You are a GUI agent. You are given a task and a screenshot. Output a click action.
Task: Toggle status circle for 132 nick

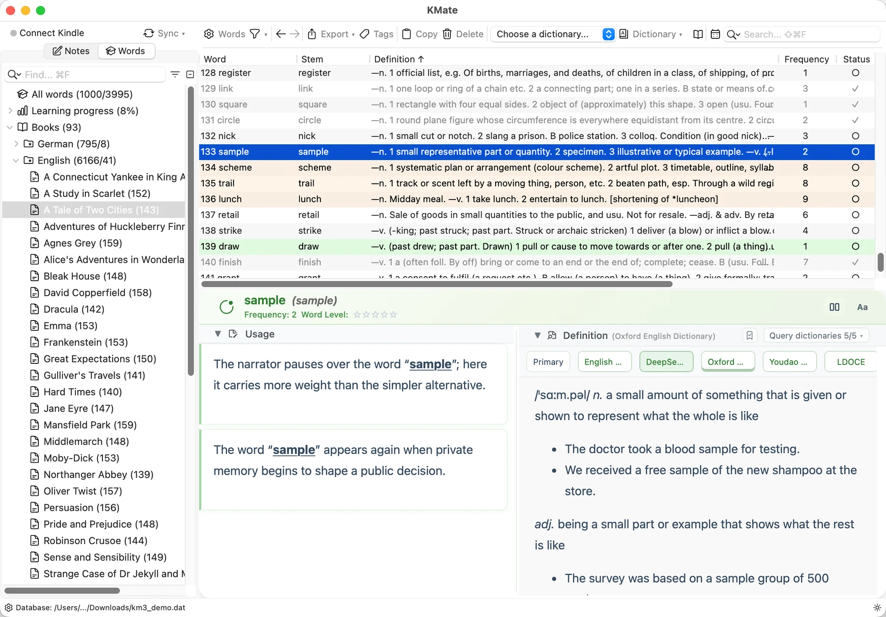(855, 136)
